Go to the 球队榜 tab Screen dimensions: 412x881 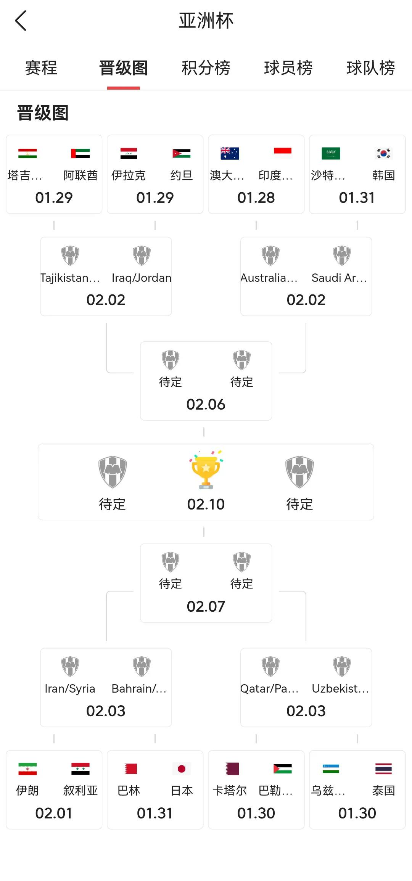point(371,68)
